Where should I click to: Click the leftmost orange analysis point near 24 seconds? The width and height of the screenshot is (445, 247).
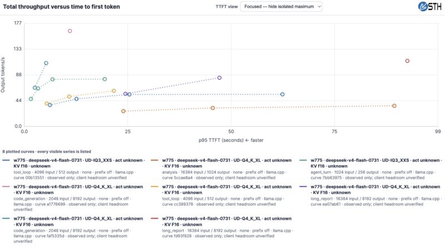pos(123,111)
